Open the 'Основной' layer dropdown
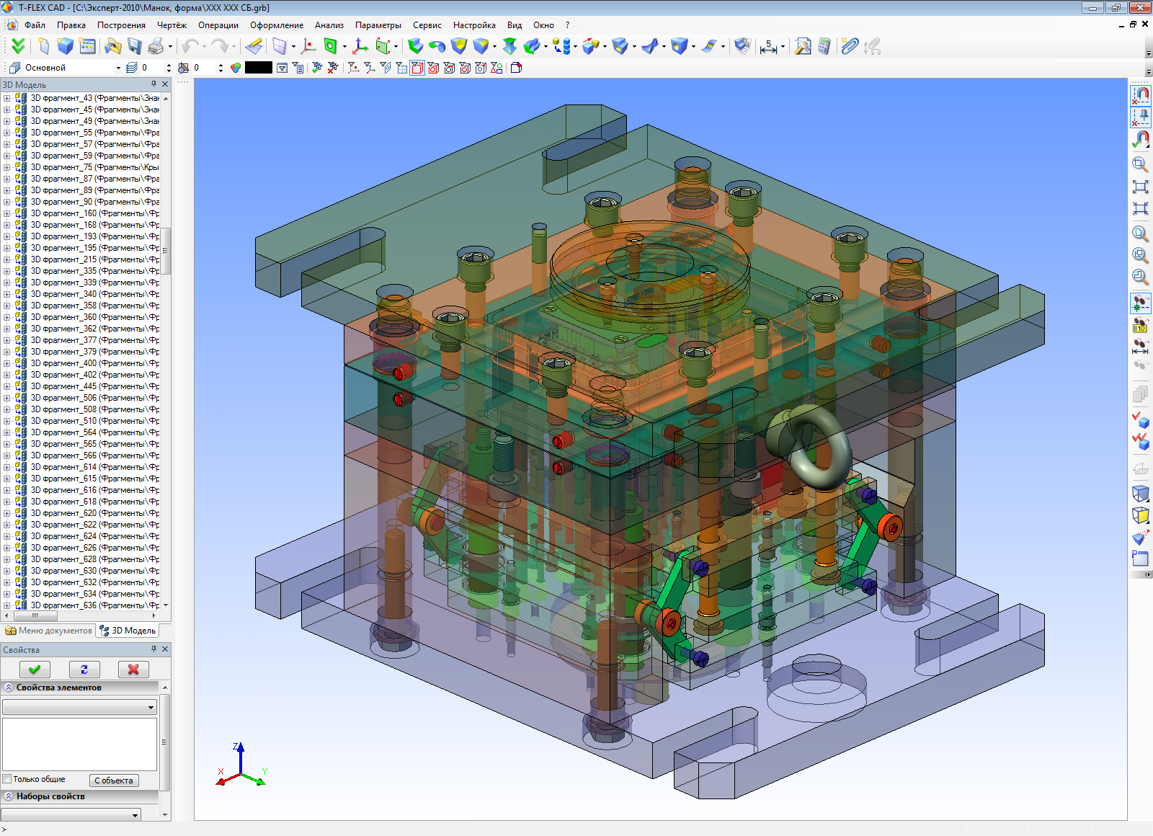Viewport: 1153px width, 836px height. tap(73, 68)
